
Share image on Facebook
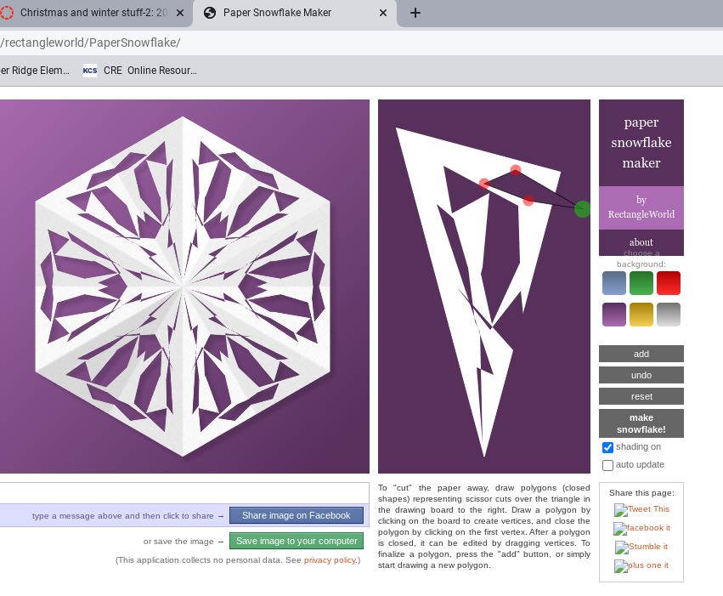click(296, 515)
